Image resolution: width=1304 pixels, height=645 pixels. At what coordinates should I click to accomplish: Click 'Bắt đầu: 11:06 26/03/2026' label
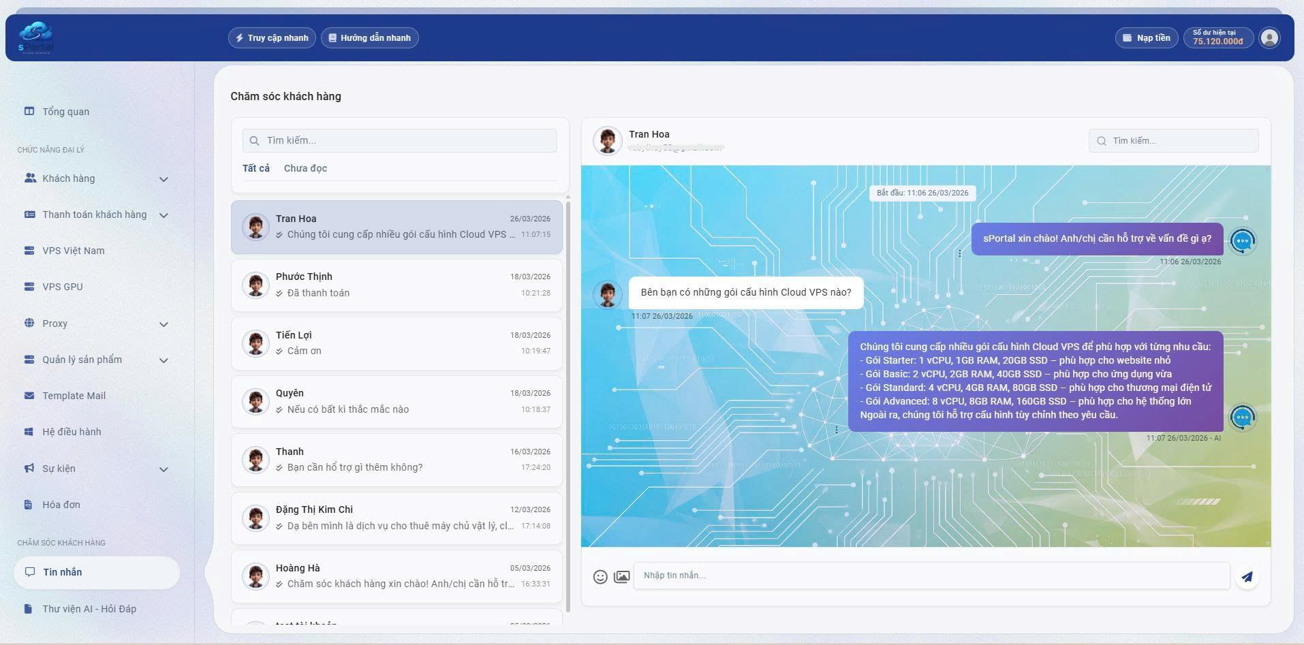click(x=922, y=193)
